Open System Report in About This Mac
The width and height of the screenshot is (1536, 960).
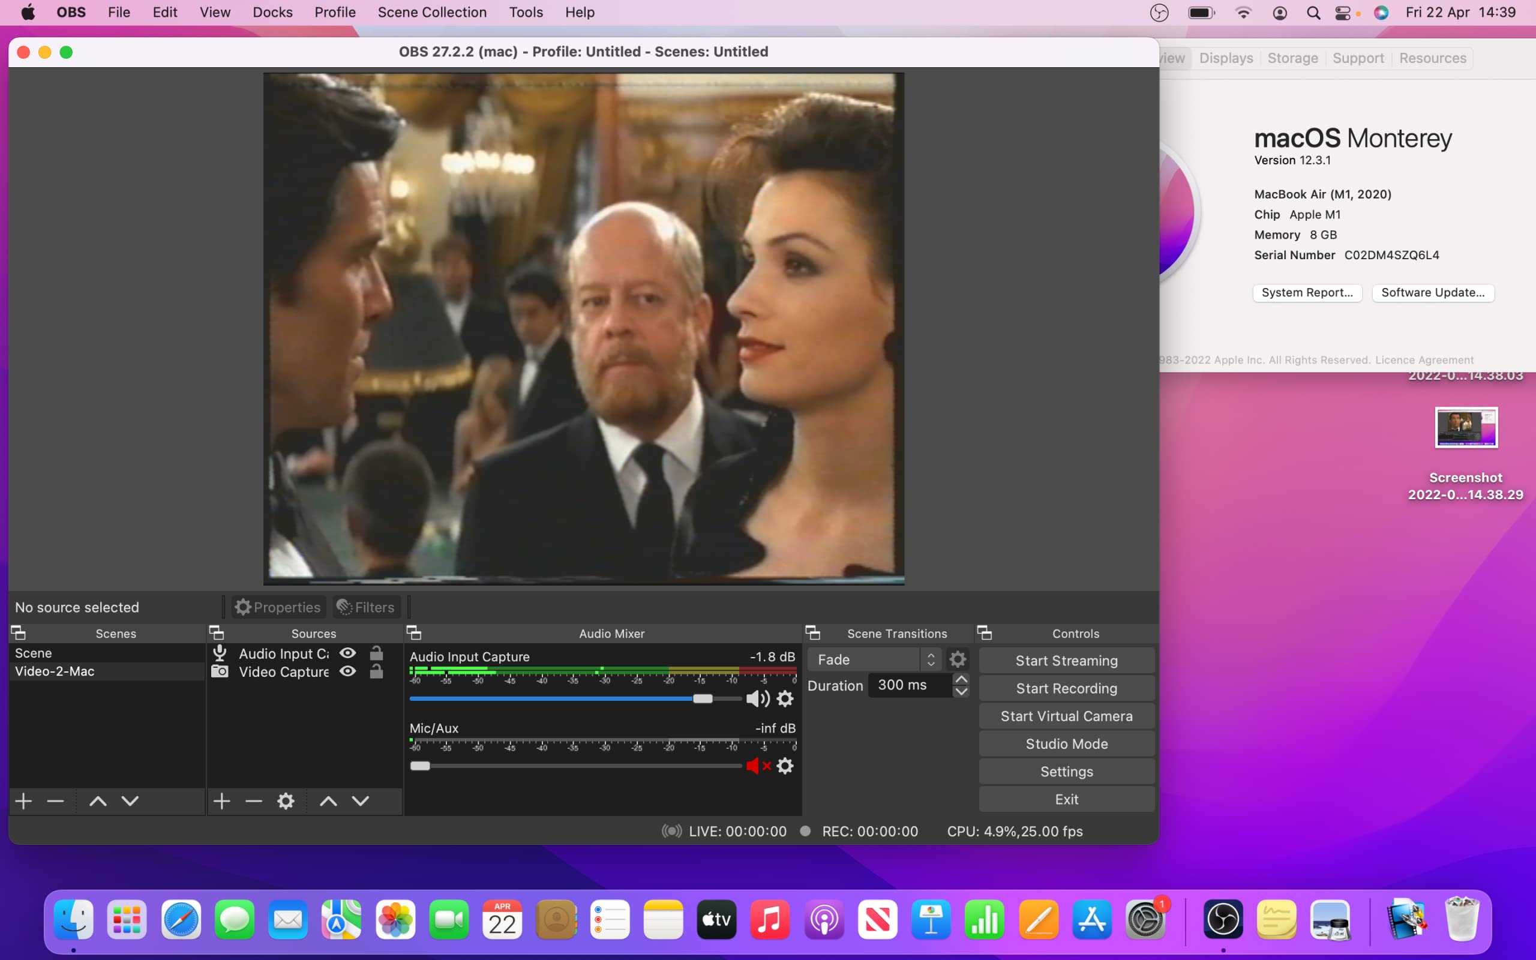(x=1307, y=293)
